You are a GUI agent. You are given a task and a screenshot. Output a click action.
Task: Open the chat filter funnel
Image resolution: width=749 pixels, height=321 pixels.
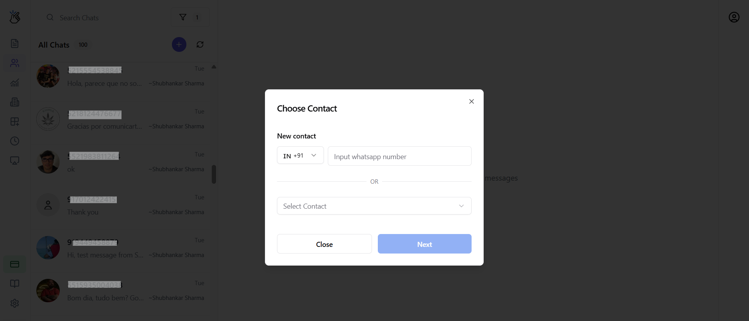coord(183,17)
